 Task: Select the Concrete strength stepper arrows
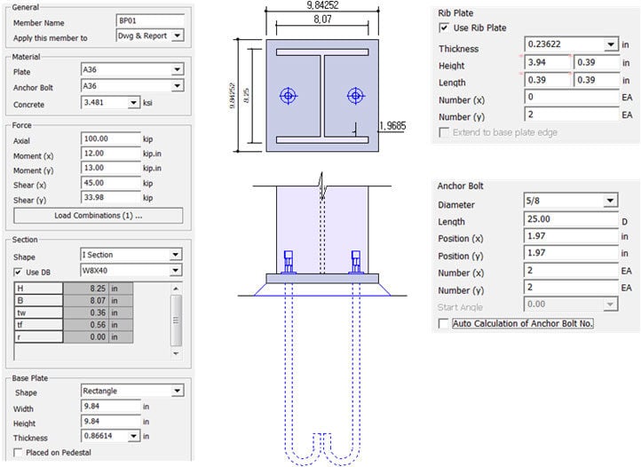[136, 104]
